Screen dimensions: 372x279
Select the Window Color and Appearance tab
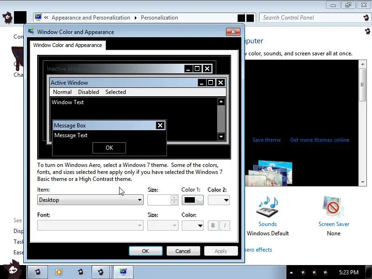(67, 45)
